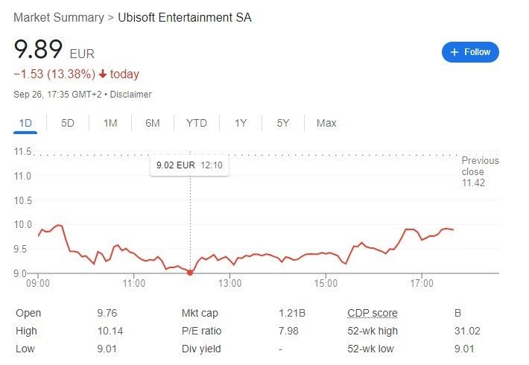Click the CDP score label
The height and width of the screenshot is (365, 529).
pyautogui.click(x=373, y=313)
